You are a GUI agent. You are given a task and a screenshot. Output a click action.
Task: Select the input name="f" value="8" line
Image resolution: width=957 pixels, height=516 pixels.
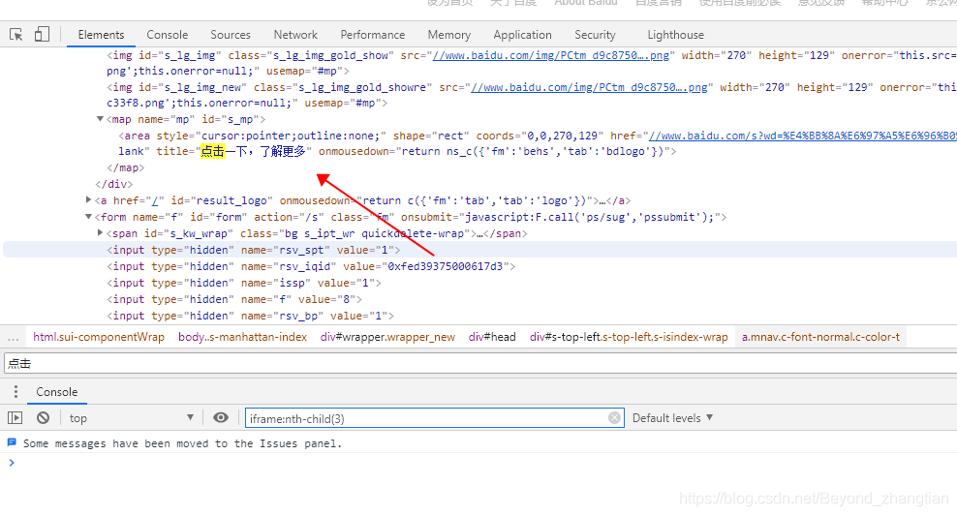pos(234,299)
